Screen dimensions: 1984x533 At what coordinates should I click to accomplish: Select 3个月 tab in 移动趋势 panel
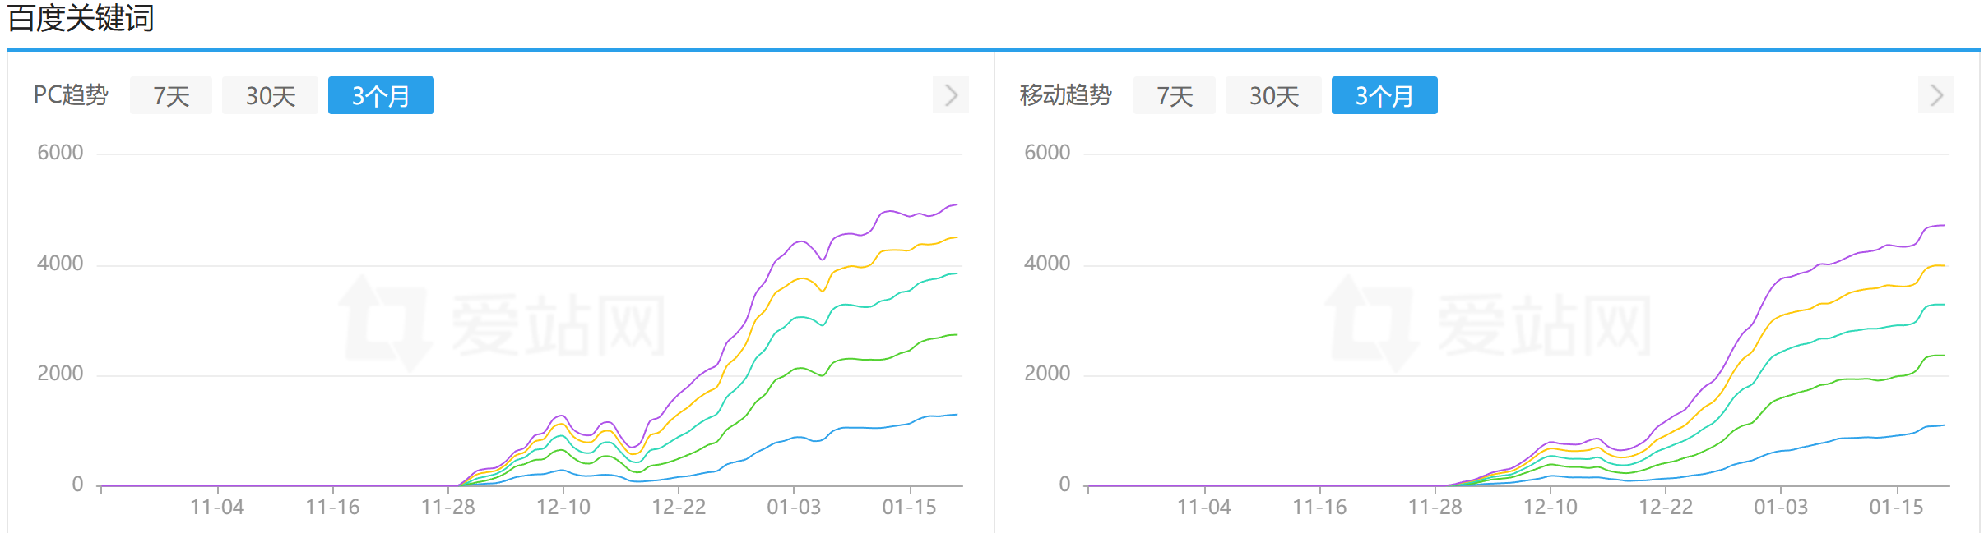click(1384, 96)
